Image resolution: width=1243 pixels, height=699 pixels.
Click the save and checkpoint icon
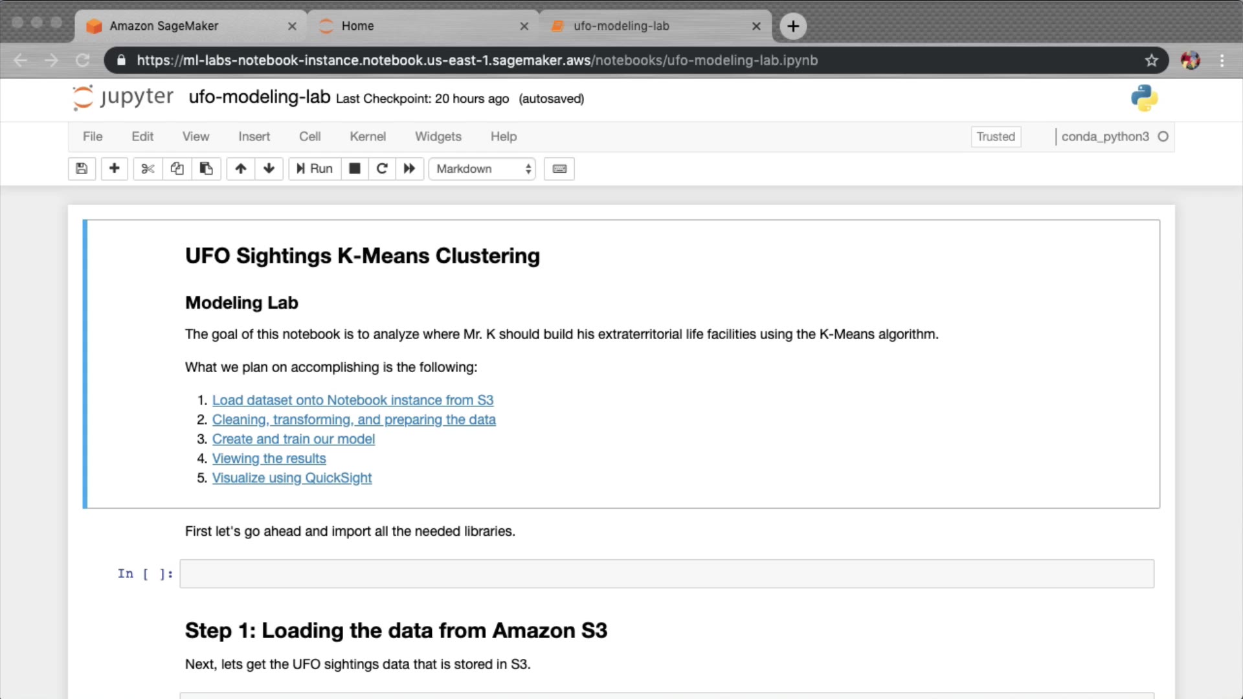[82, 169]
